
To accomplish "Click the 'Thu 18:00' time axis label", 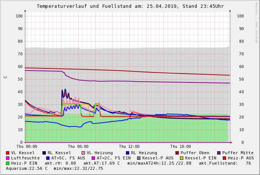I will [x=181, y=147].
